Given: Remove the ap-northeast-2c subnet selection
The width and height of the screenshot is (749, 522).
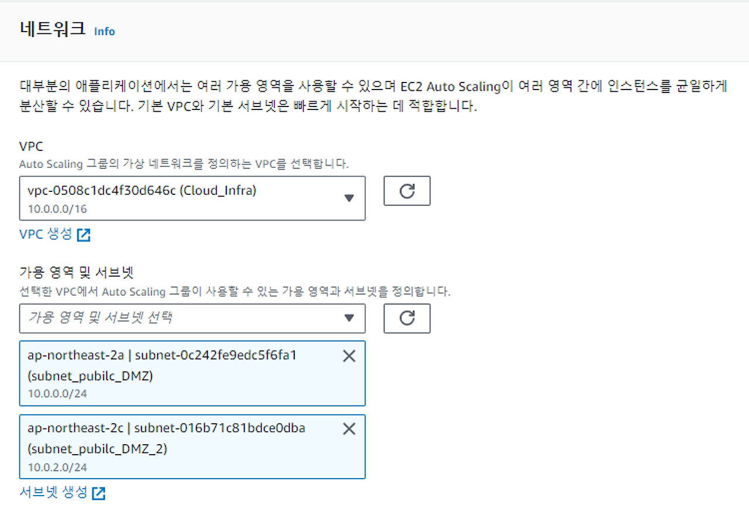Looking at the screenshot, I should coord(349,429).
